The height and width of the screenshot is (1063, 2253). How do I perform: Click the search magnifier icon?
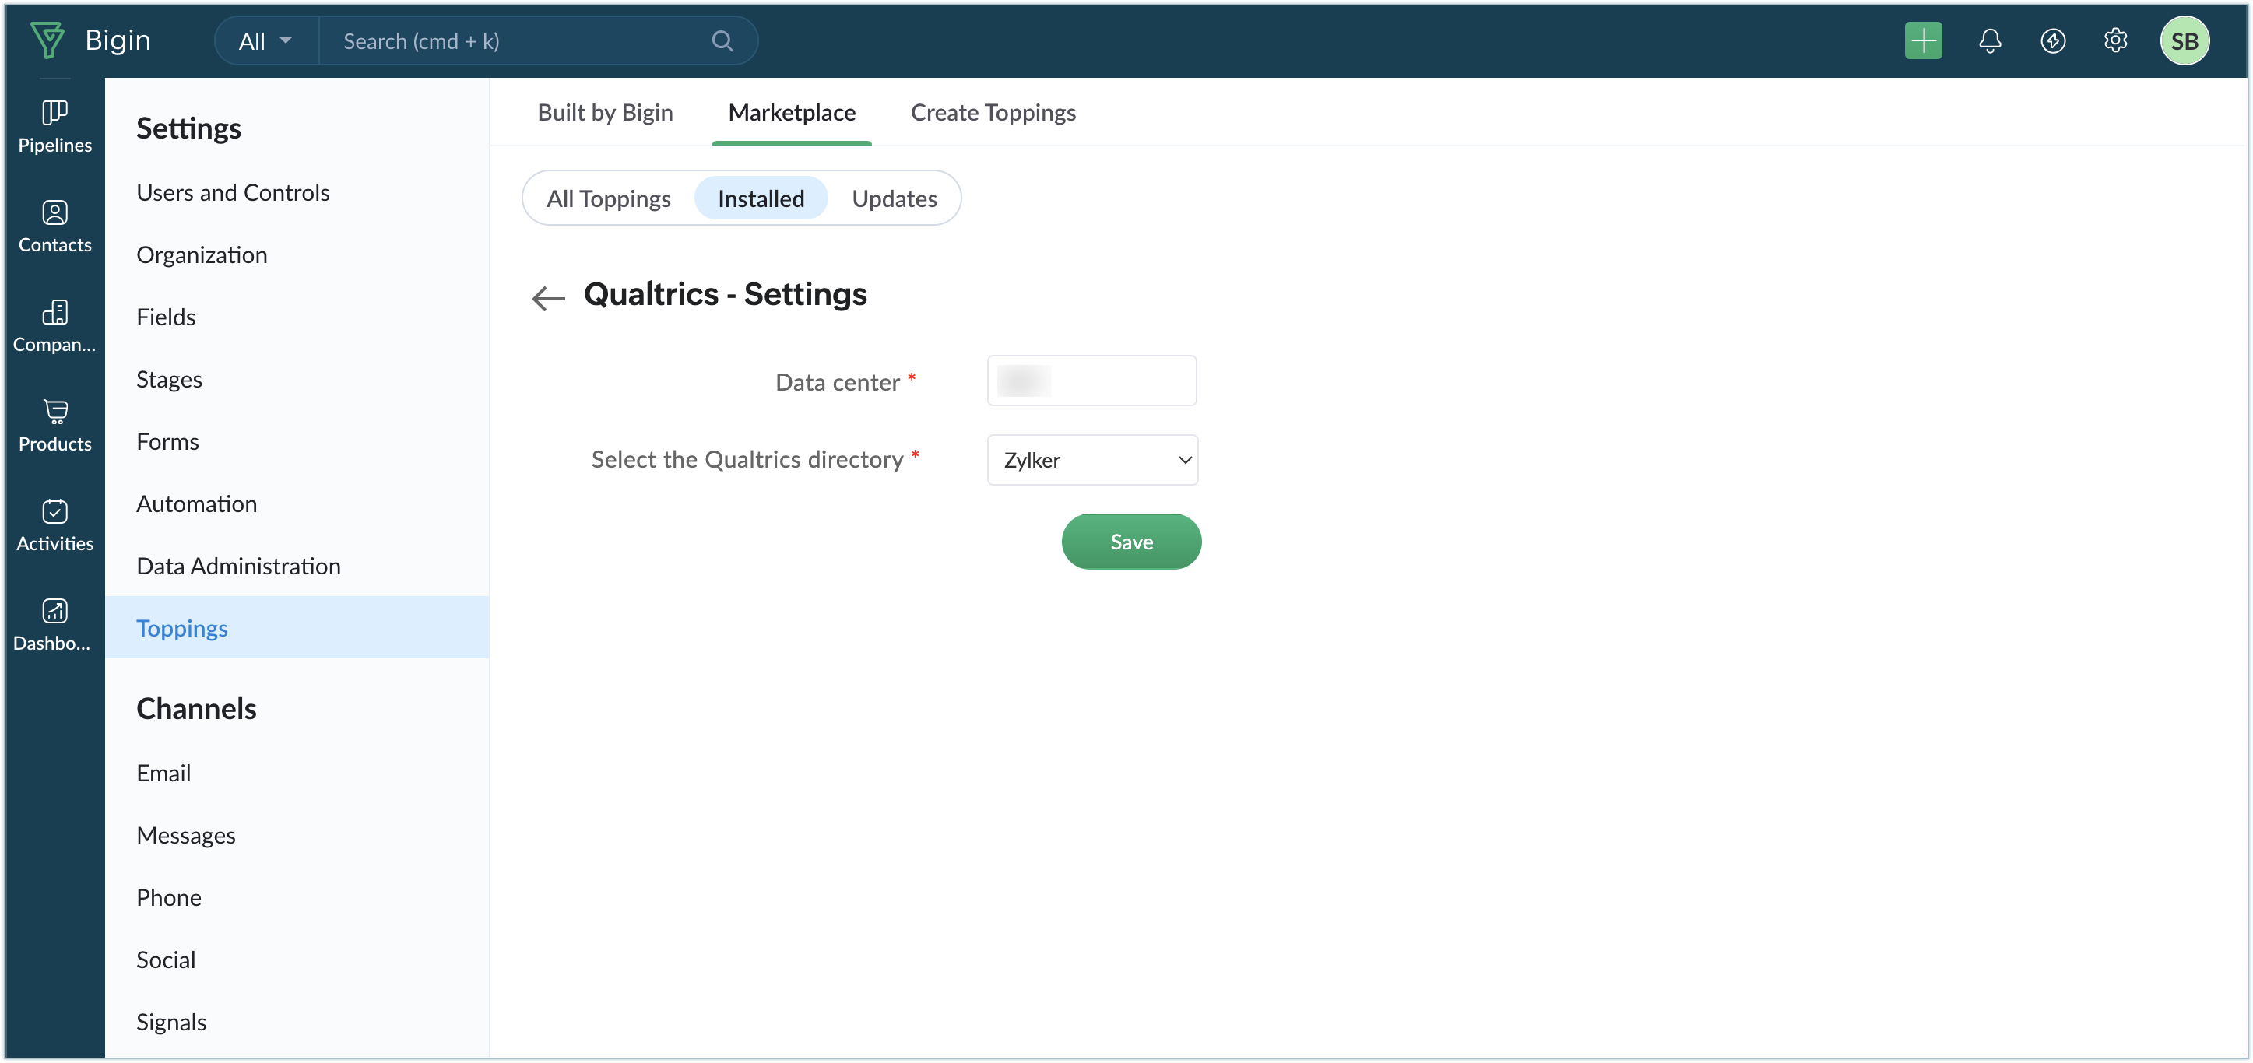(722, 41)
